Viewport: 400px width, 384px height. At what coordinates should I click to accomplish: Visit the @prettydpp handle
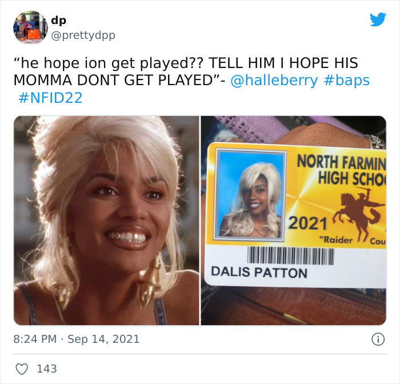click(x=83, y=35)
